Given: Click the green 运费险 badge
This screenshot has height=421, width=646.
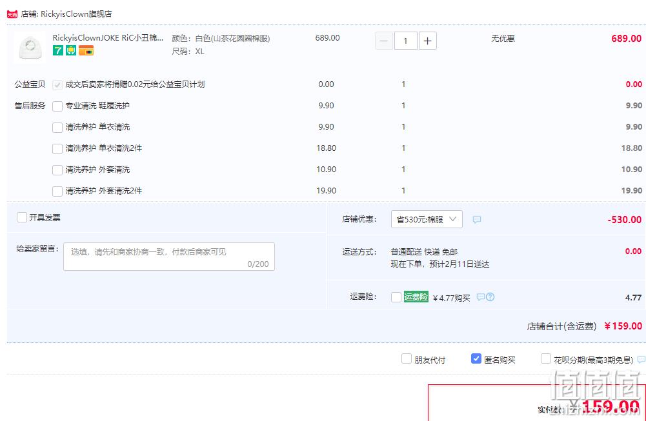Looking at the screenshot, I should click(416, 297).
